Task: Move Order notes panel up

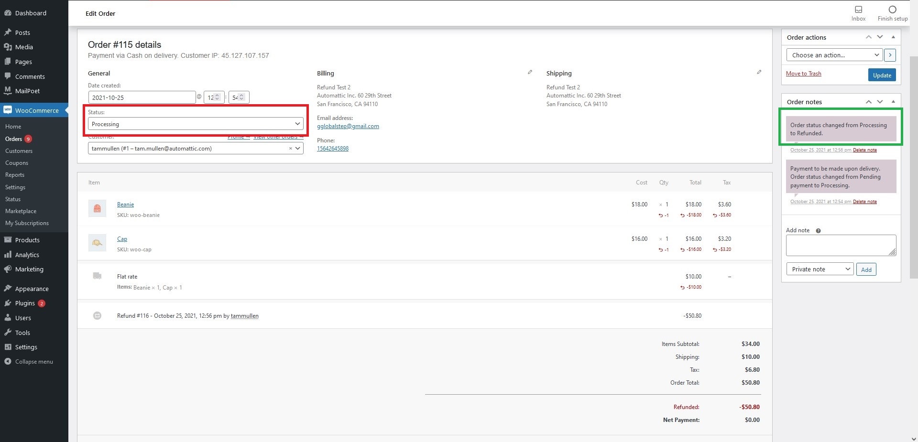Action: 868,102
